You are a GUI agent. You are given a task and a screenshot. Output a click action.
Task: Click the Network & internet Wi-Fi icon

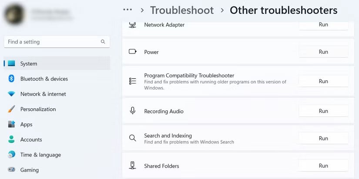coord(11,94)
